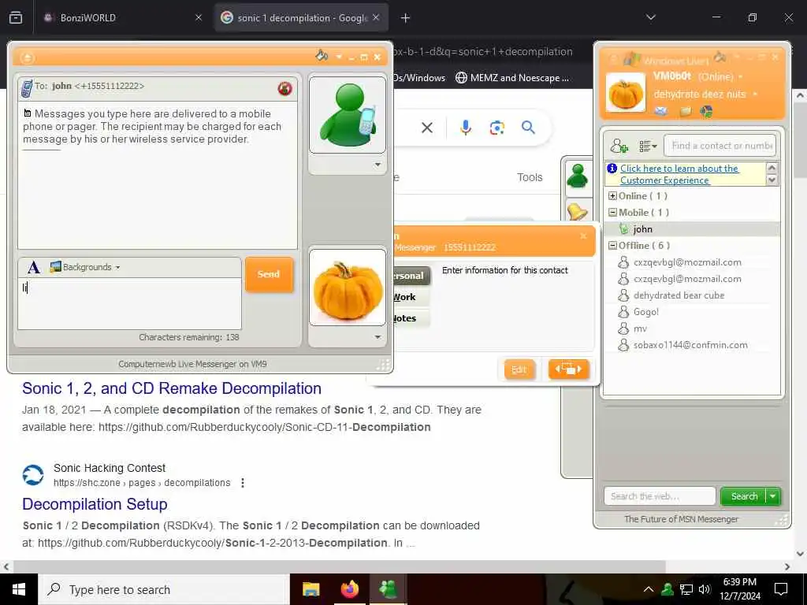Click the color scheme paintbrush in chat window
The height and width of the screenshot is (605, 807).
pyautogui.click(x=322, y=56)
